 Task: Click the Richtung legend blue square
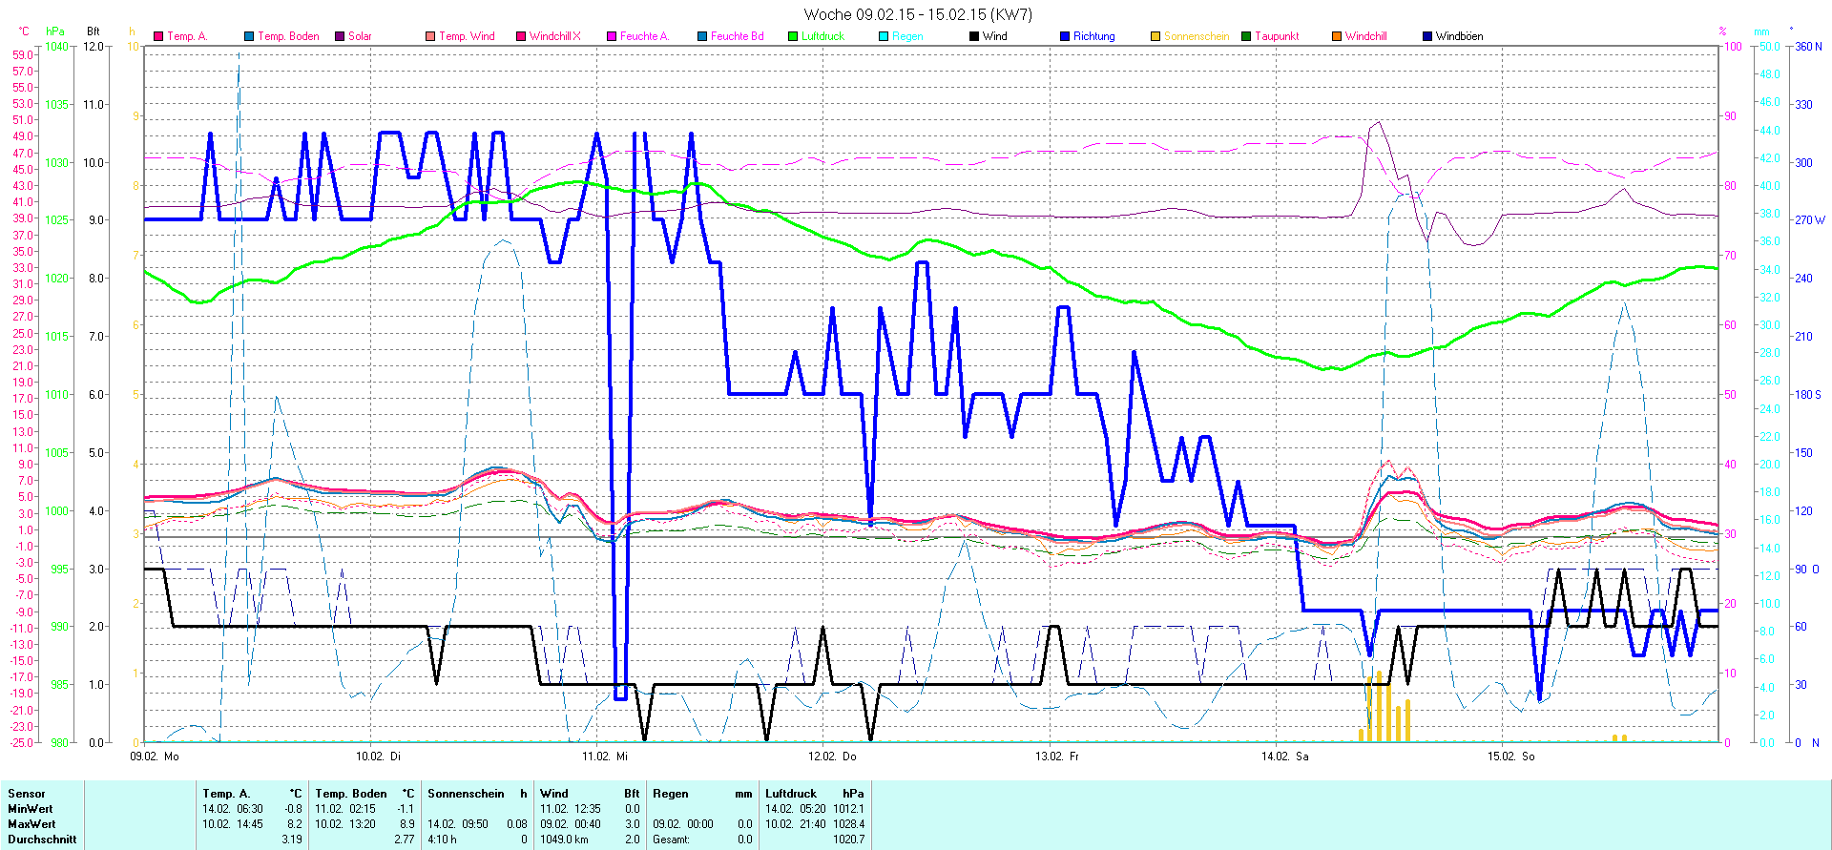pyautogui.click(x=1065, y=36)
